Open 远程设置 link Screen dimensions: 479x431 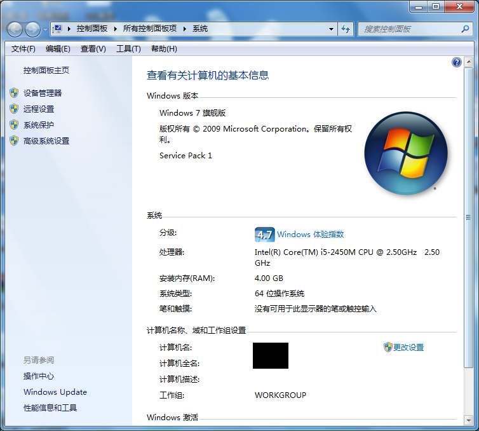click(39, 109)
